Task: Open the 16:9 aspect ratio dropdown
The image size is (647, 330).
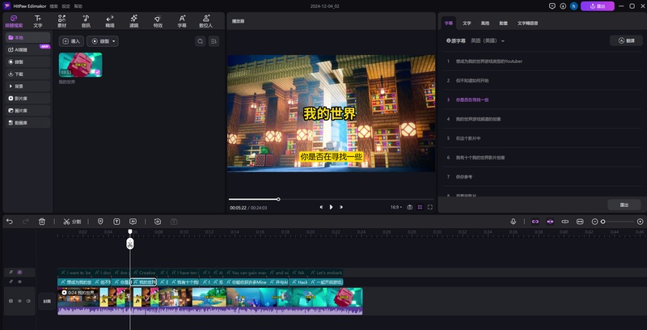Action: tap(396, 207)
